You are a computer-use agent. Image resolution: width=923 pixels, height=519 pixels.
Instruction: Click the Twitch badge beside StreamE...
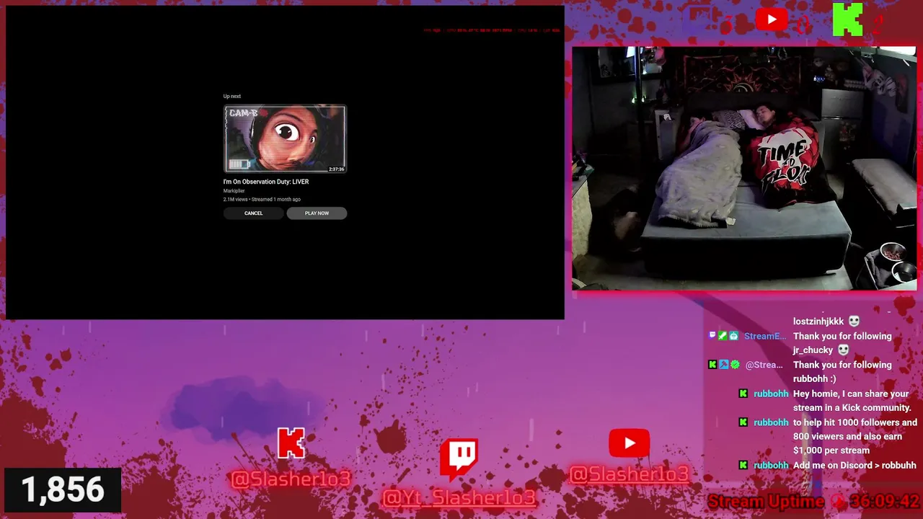tap(712, 336)
